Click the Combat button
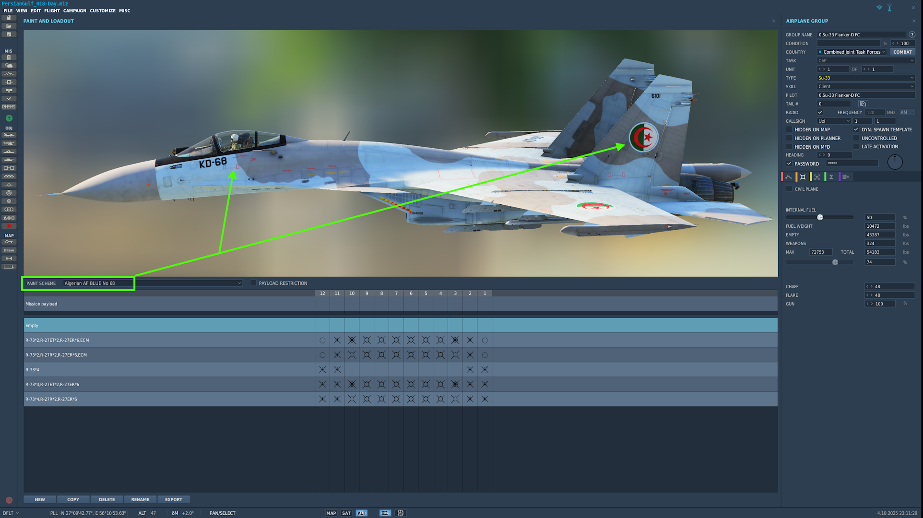Screen dimensions: 923x518 click(902, 52)
